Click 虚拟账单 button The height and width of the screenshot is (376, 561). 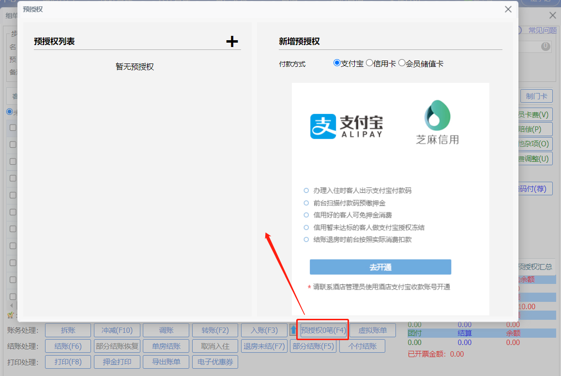[x=372, y=330]
